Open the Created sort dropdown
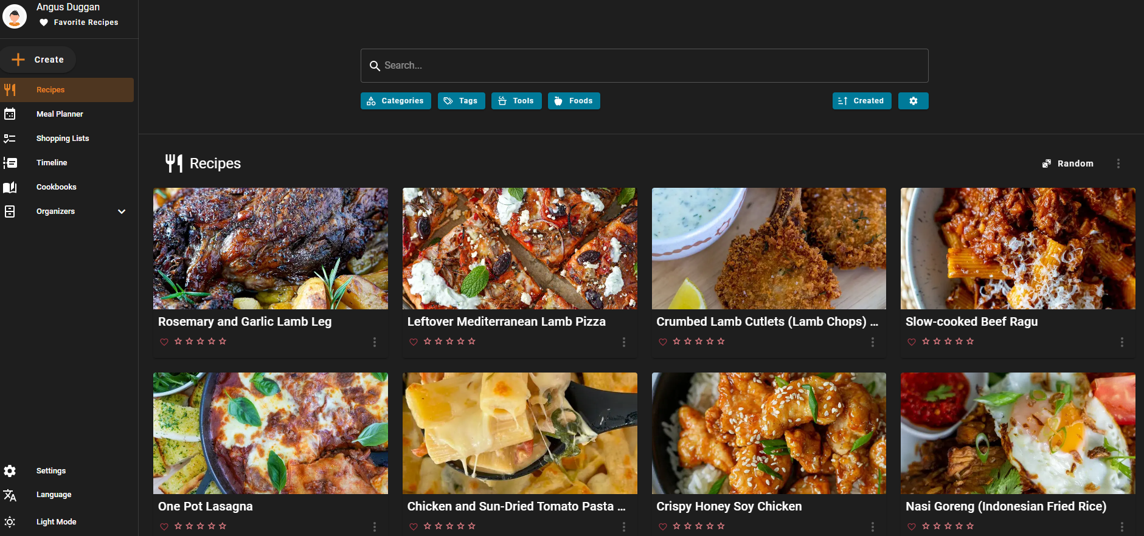The image size is (1144, 536). [861, 101]
